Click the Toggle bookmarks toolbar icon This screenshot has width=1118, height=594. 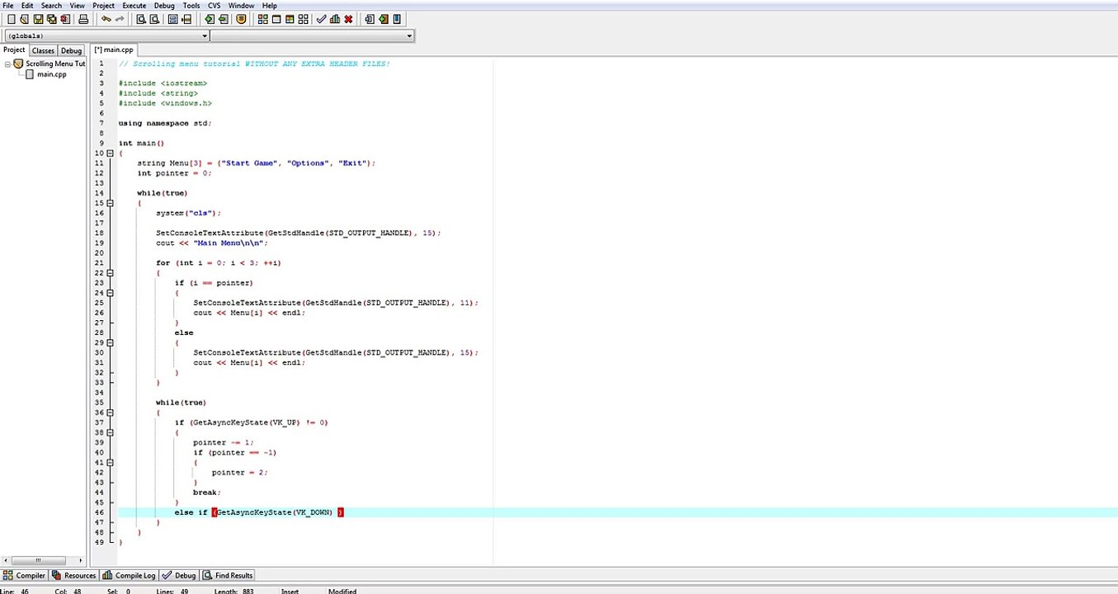(x=384, y=19)
